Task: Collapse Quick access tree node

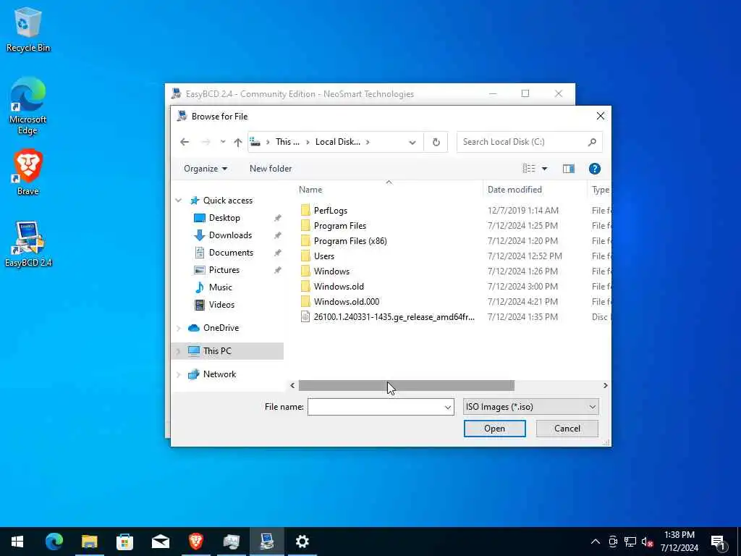Action: [179, 201]
